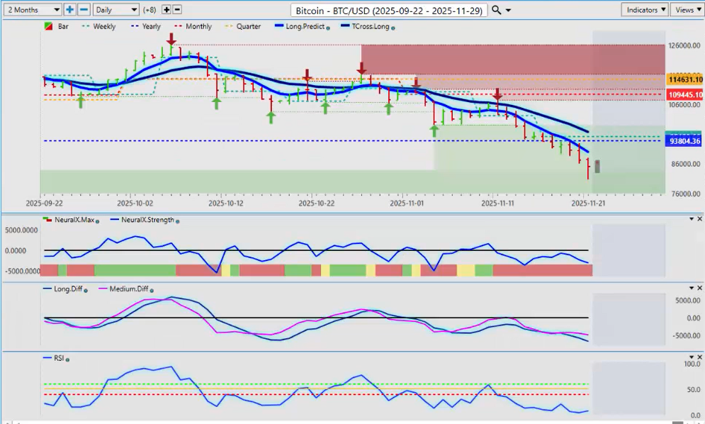The width and height of the screenshot is (705, 424).
Task: Click the info dot next to TCross.Long
Action: click(x=393, y=28)
